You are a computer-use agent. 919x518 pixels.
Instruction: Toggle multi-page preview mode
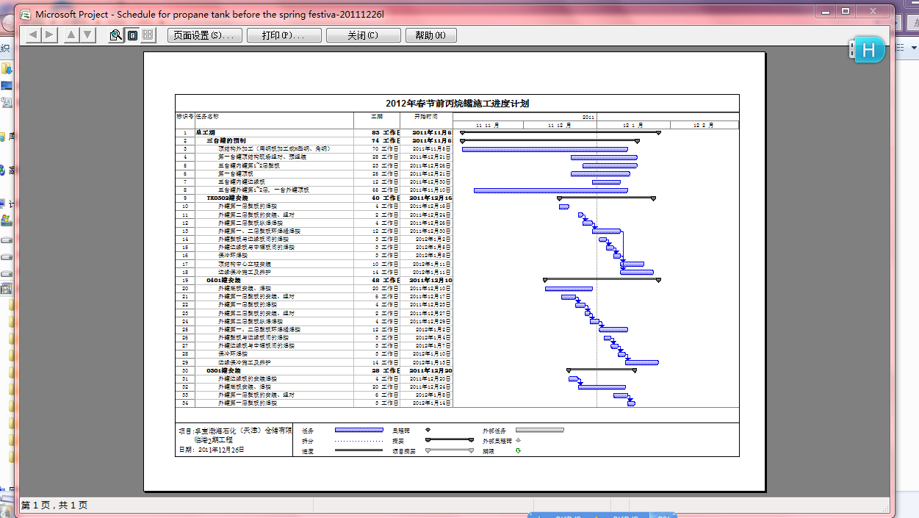(147, 35)
